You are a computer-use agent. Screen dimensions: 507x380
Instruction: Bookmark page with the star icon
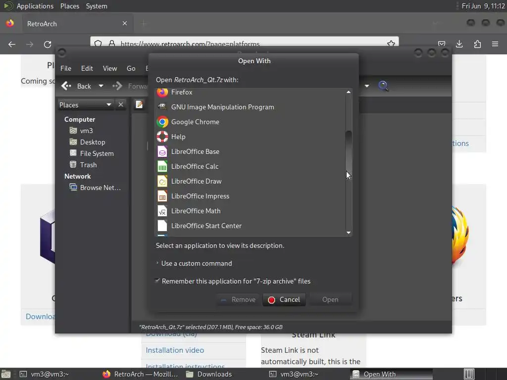tap(391, 44)
